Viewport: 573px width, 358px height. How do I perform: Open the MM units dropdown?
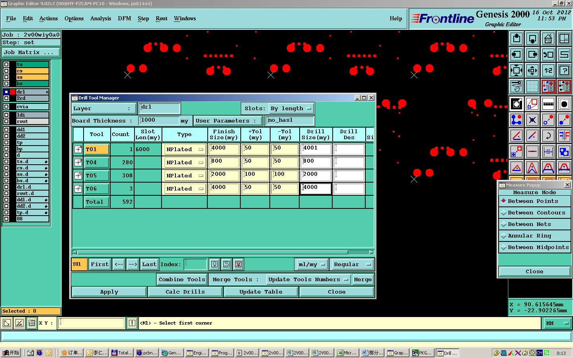(557, 323)
